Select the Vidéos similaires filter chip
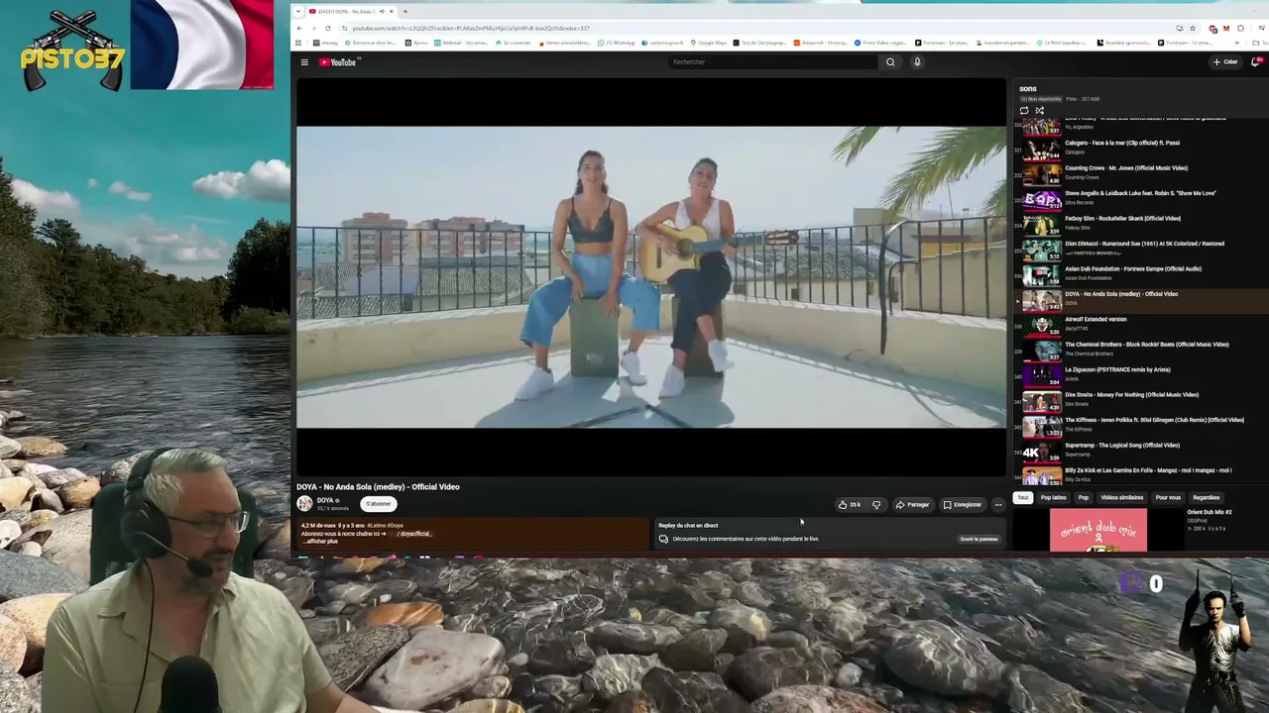1269x713 pixels. pyautogui.click(x=1122, y=497)
